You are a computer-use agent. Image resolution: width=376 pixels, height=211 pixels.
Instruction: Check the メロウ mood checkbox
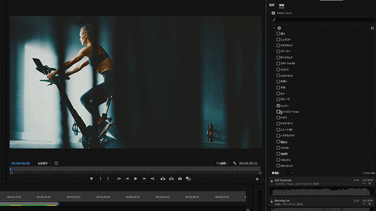[278, 118]
